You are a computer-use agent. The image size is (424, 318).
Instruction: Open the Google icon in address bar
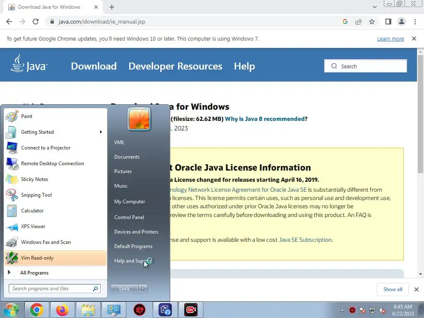click(x=345, y=22)
